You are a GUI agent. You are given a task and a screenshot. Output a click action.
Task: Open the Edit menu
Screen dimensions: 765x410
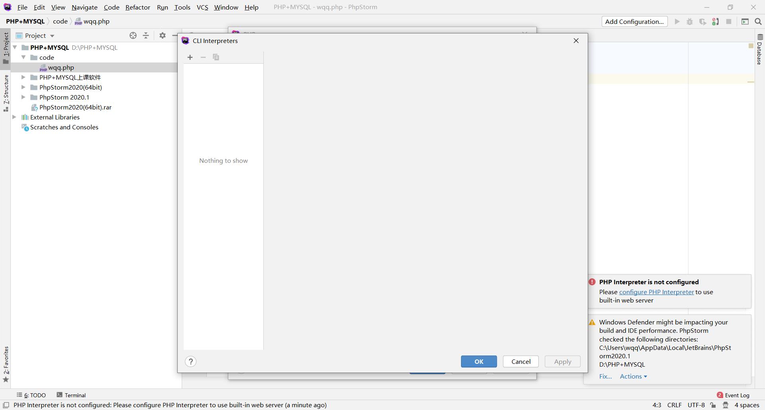(x=39, y=7)
